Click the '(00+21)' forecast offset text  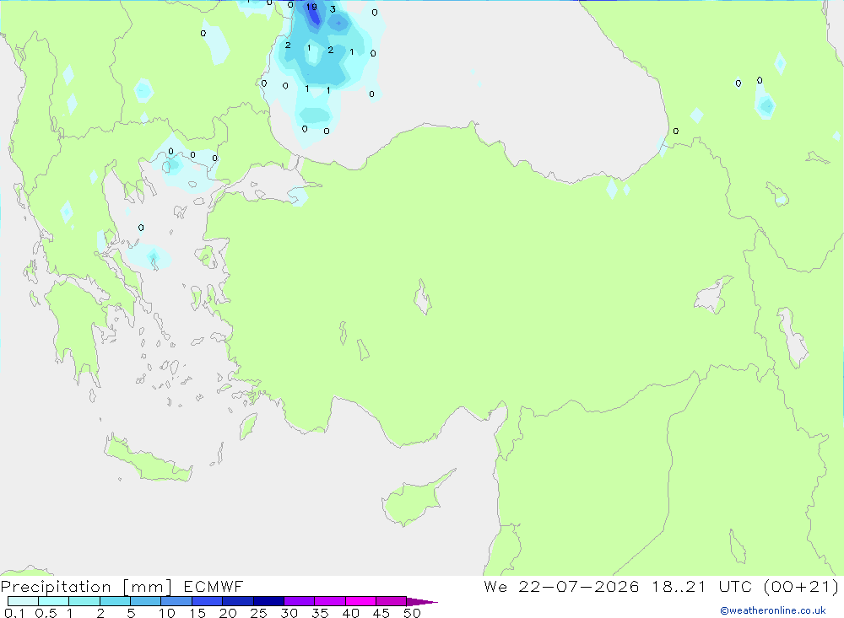coord(801,586)
